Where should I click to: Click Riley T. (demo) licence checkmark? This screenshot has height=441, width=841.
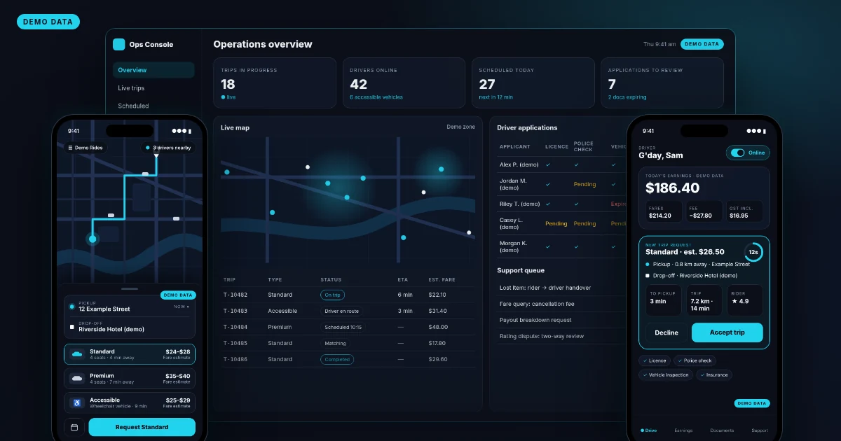coord(548,204)
